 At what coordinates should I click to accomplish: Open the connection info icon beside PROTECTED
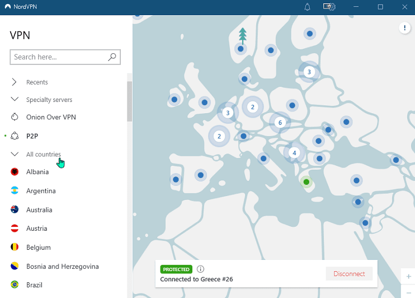200,269
